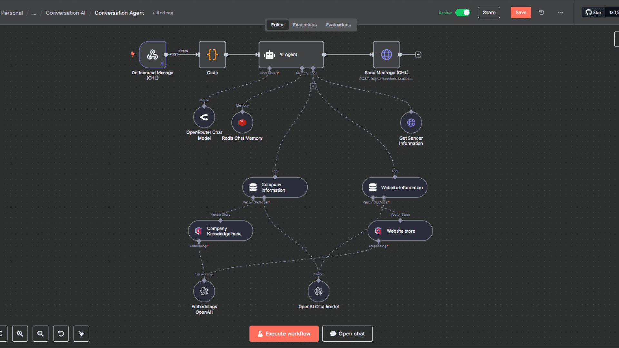Click the Share button
Screen dimensions: 619x348
(x=489, y=13)
